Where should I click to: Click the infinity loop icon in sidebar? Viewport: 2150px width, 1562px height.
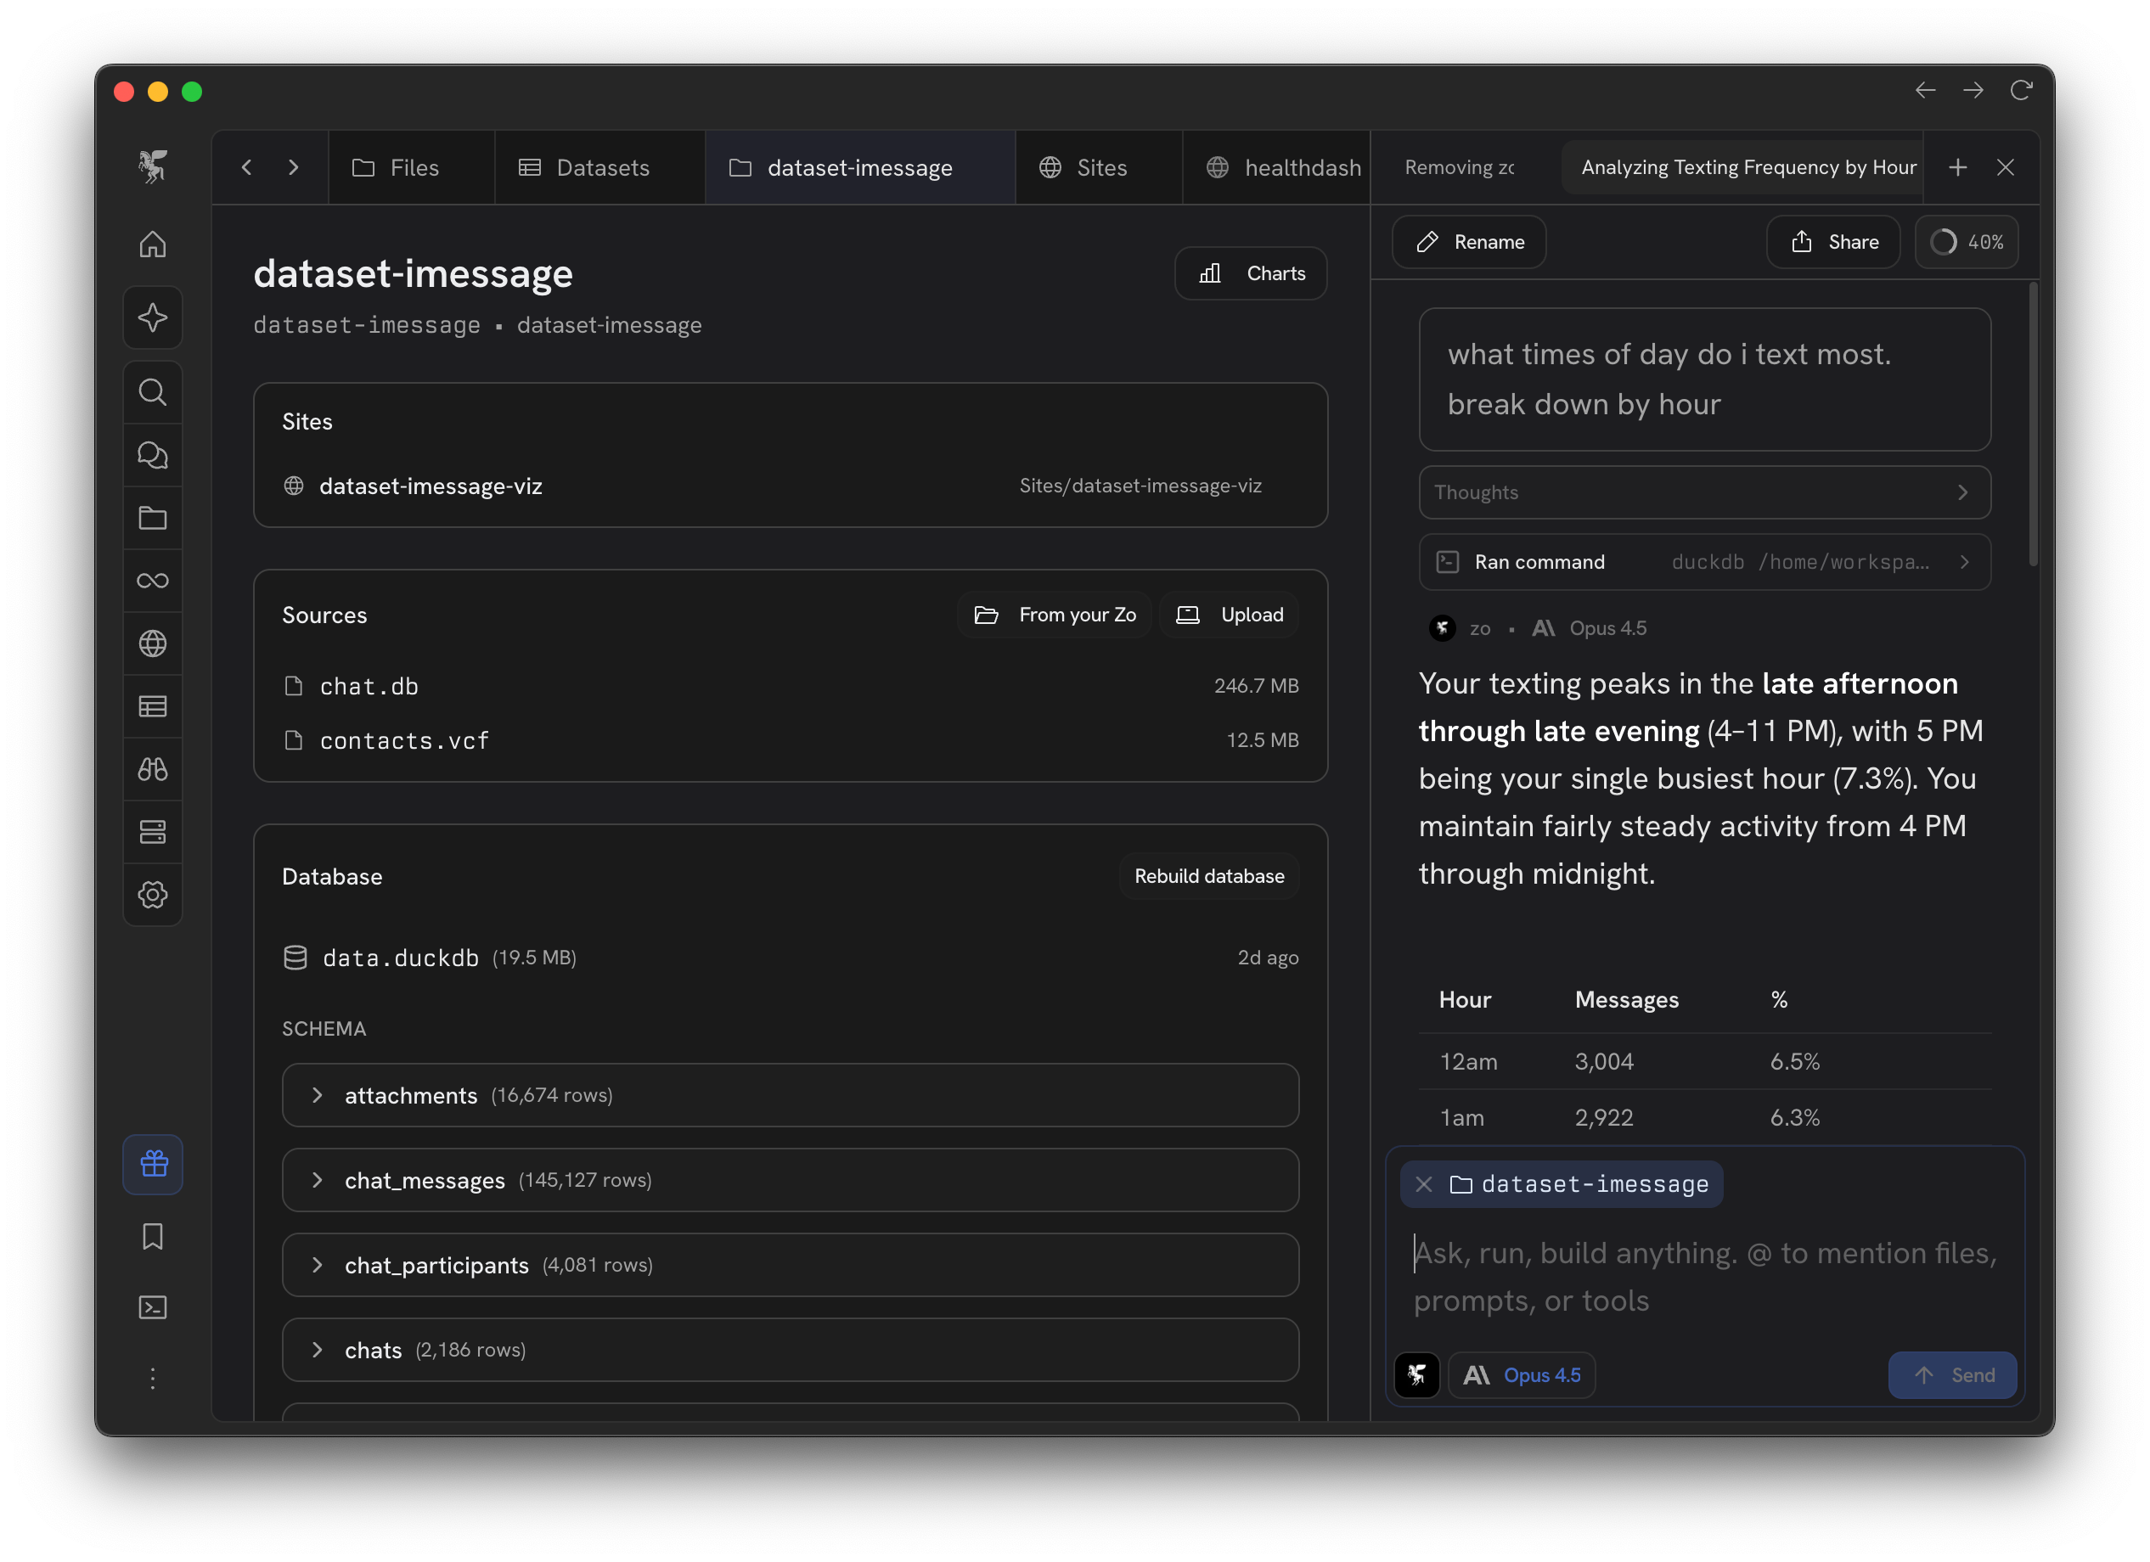tap(153, 580)
